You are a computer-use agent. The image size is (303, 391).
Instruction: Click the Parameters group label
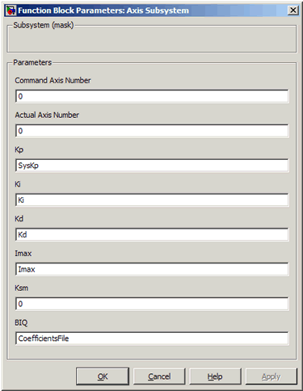click(x=32, y=62)
